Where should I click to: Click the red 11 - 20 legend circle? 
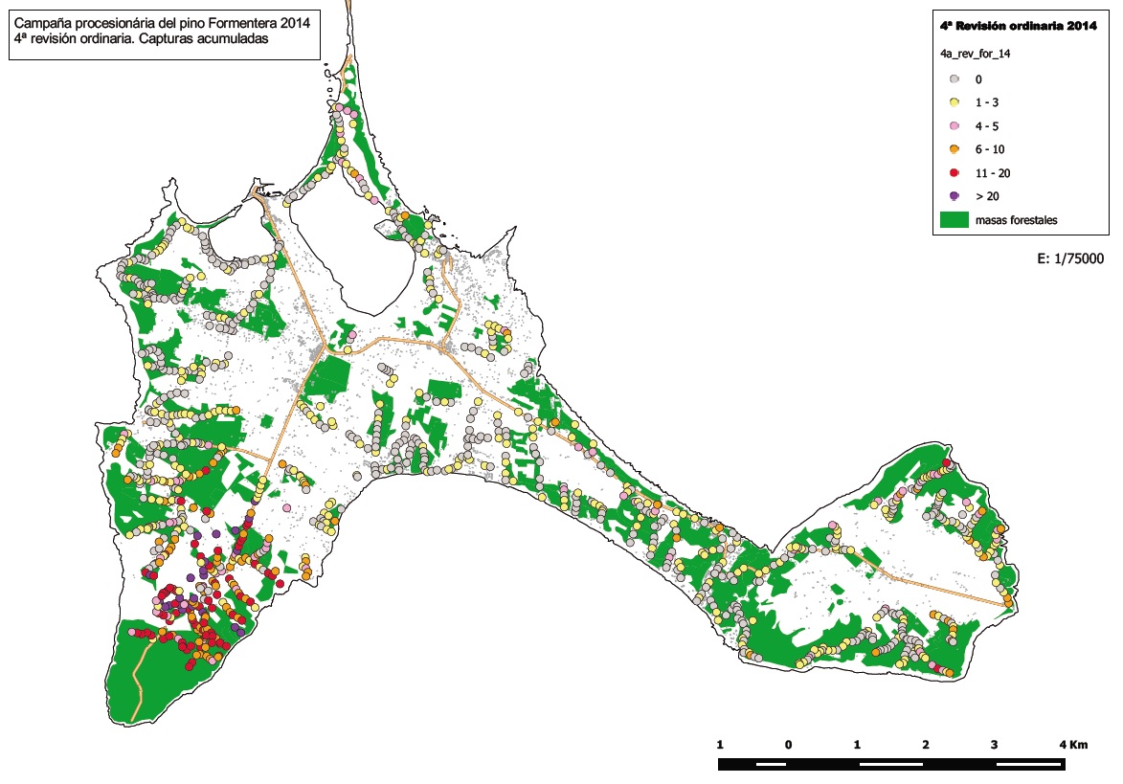954,173
